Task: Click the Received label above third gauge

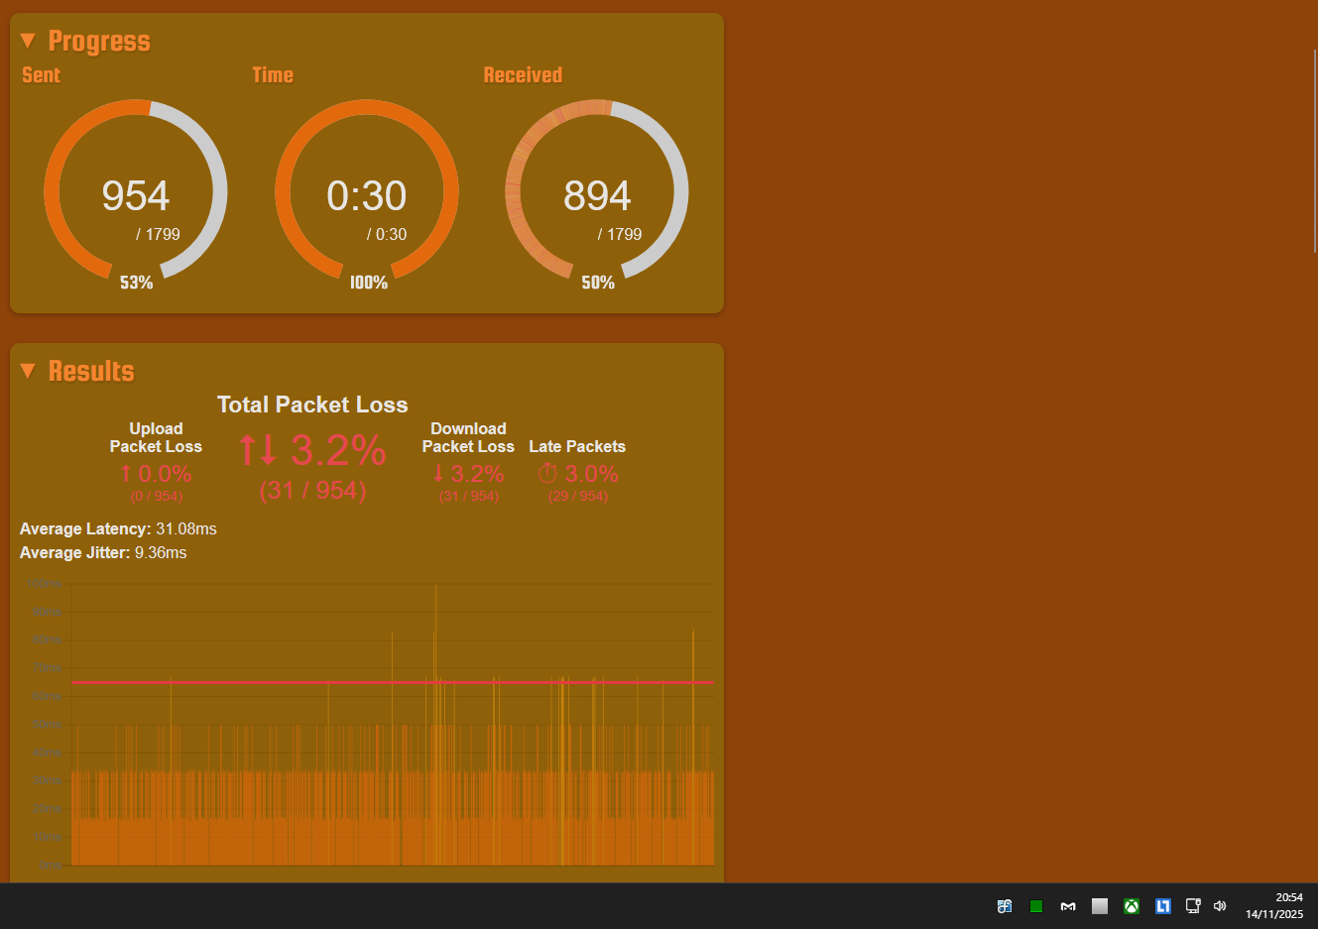Action: tap(523, 75)
